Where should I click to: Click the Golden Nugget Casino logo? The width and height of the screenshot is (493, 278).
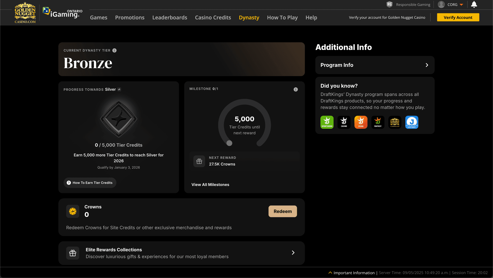coord(25,13)
